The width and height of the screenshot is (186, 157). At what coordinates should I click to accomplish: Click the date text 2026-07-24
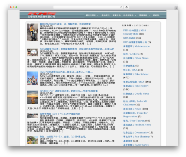(x=46, y=74)
